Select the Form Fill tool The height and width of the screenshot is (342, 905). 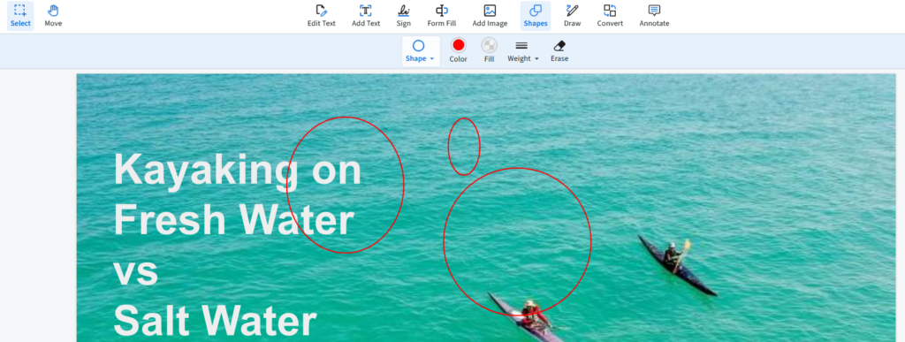click(442, 16)
